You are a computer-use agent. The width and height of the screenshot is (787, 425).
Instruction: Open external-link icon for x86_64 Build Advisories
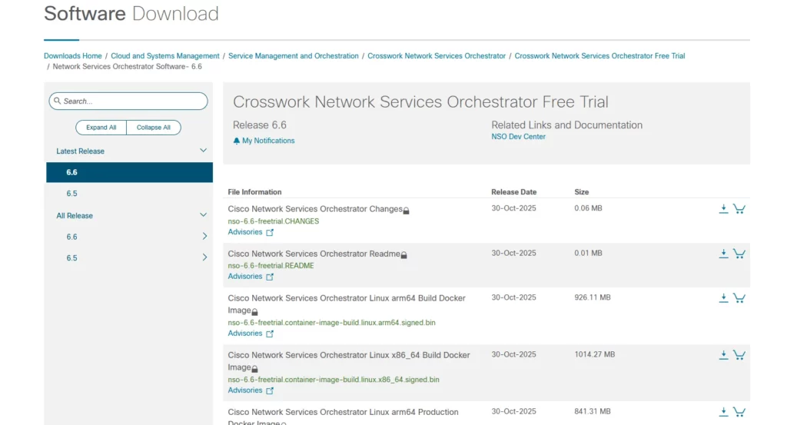coord(270,390)
